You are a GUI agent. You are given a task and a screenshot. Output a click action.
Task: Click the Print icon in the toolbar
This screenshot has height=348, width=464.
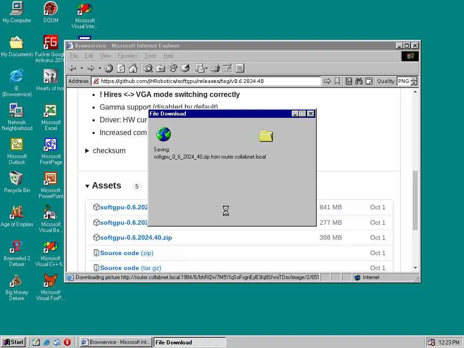215,68
